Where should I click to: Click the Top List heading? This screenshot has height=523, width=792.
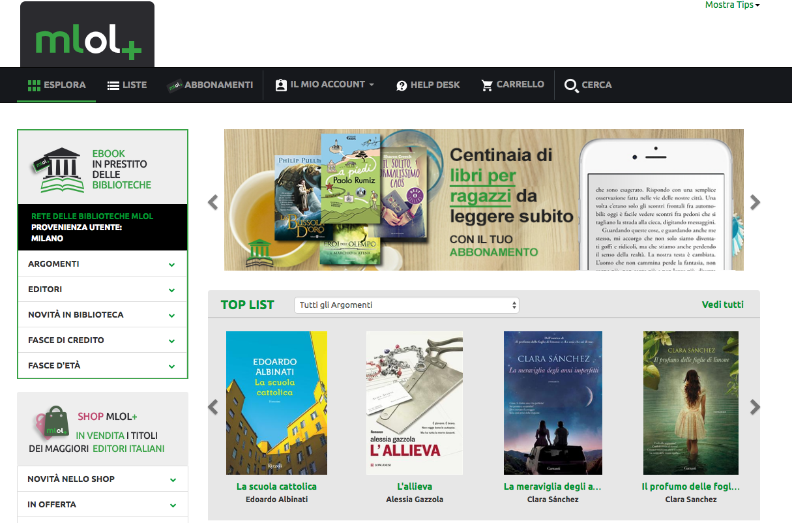248,305
